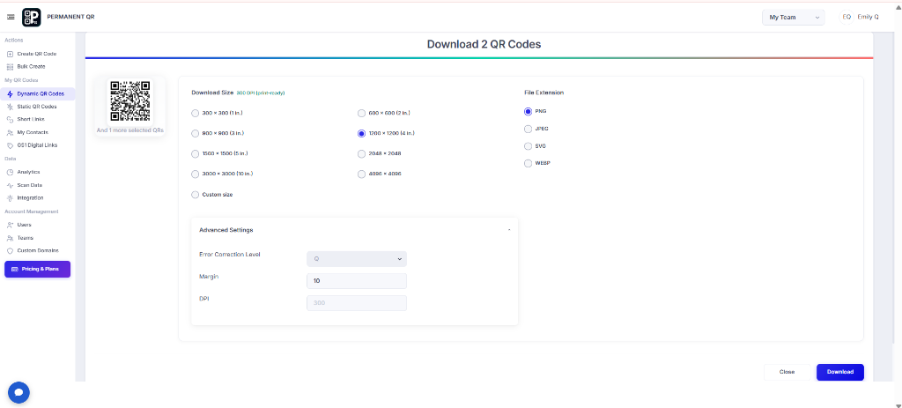
Task: Choose JPEG file extension
Action: coord(529,129)
